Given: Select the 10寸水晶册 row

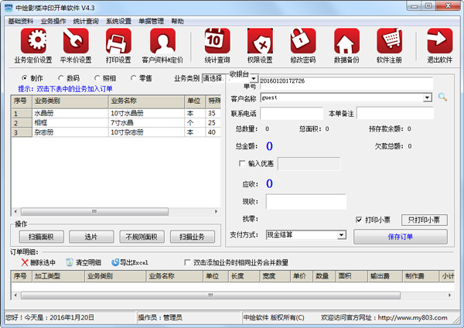Looking at the screenshot, I should [x=116, y=113].
